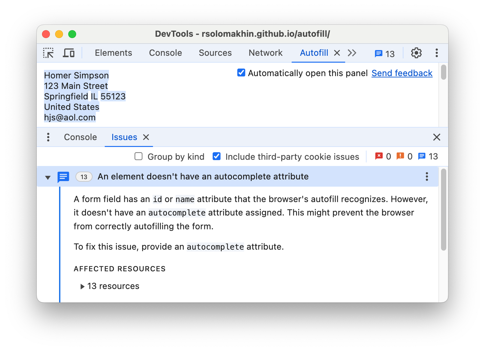Viewport: 485px width, 351px height.
Task: Open DevTools settings gear
Action: pos(416,53)
